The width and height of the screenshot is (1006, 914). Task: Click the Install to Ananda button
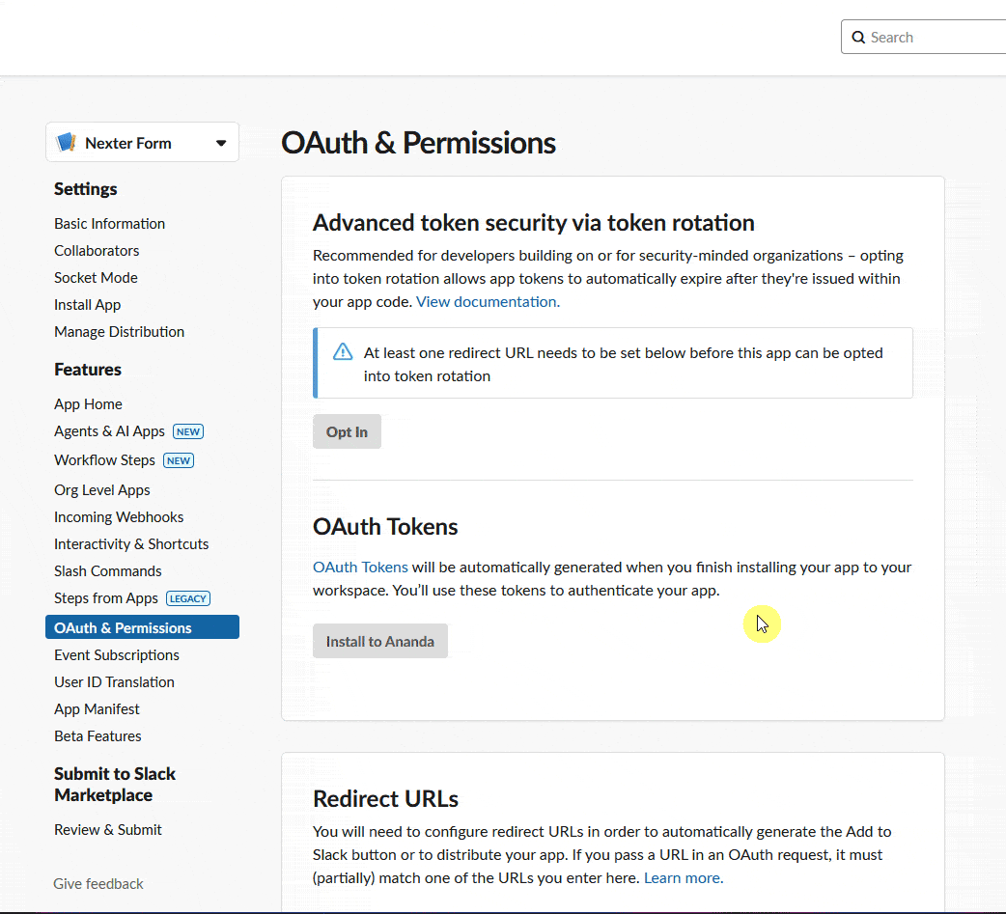pyautogui.click(x=379, y=640)
